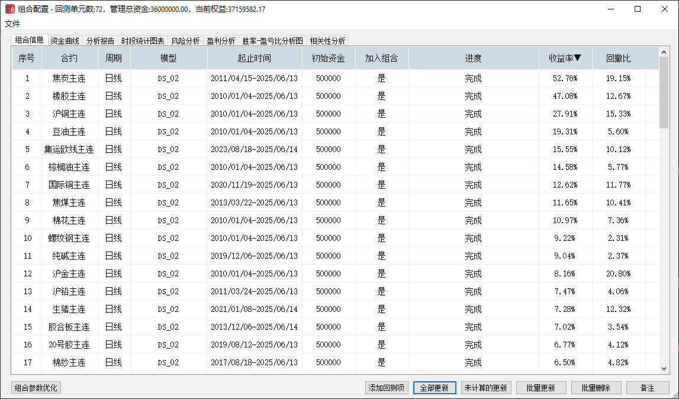The height and width of the screenshot is (399, 679).
Task: Click the 未计算的更新 button
Action: pos(485,388)
